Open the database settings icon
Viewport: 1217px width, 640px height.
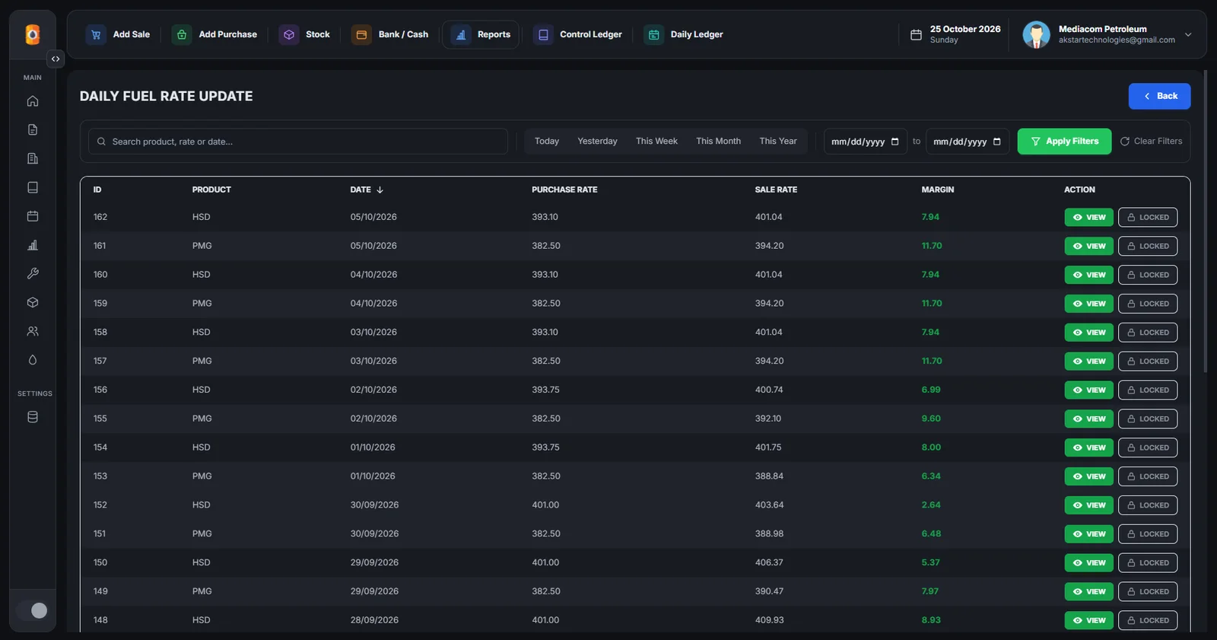point(33,417)
